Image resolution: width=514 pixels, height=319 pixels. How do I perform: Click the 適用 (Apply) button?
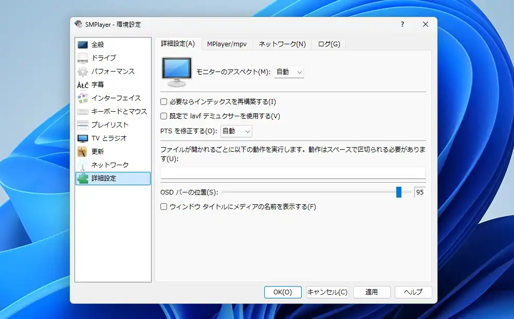tap(372, 292)
